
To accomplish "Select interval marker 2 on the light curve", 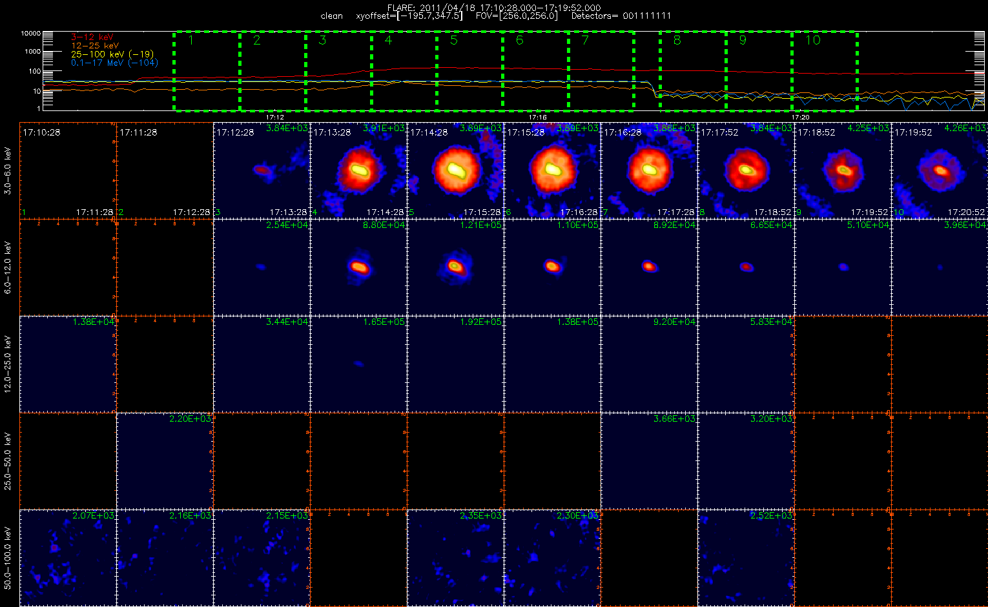I will [257, 41].
